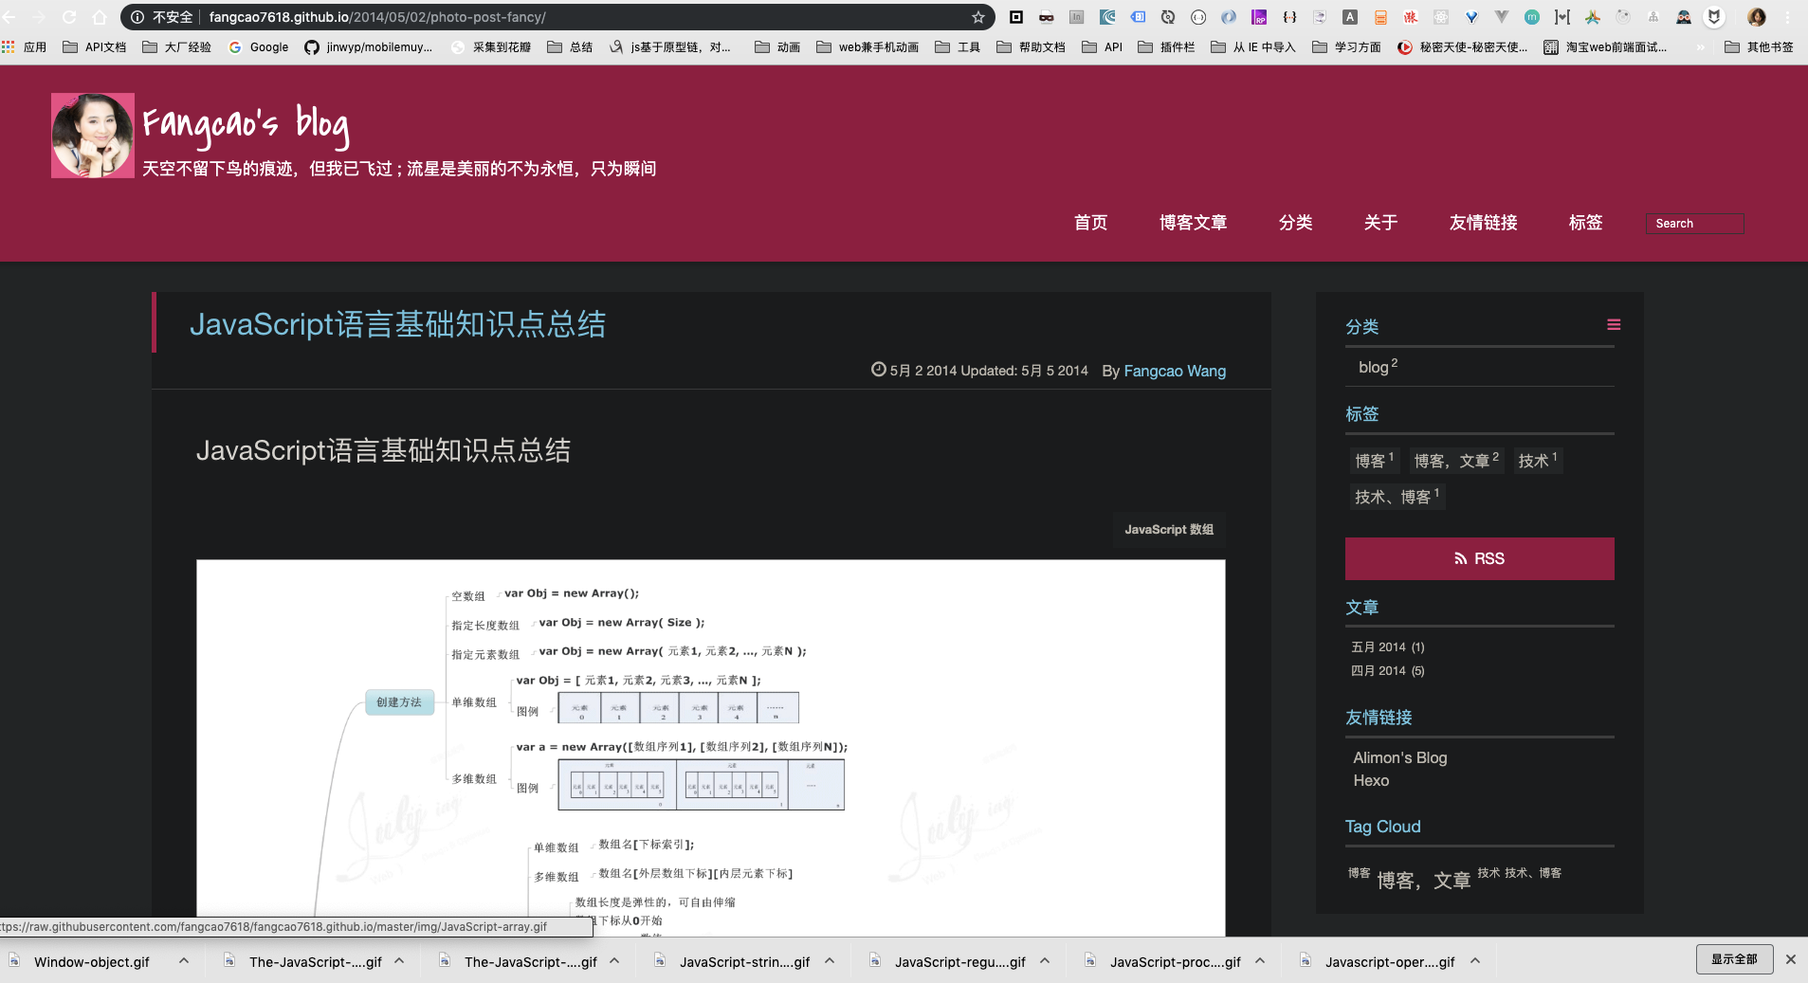Open the 秘密天使 bookmark
The width and height of the screenshot is (1808, 983).
(1463, 47)
